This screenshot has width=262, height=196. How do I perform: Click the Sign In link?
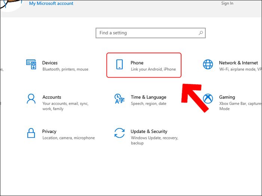227,3
